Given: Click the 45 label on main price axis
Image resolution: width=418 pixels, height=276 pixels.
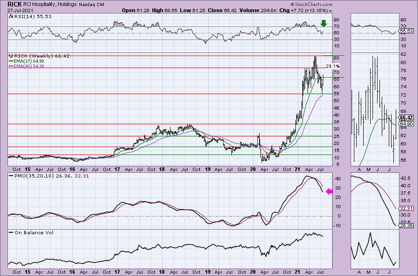Looking at the screenshot, I should (x=336, y=108).
